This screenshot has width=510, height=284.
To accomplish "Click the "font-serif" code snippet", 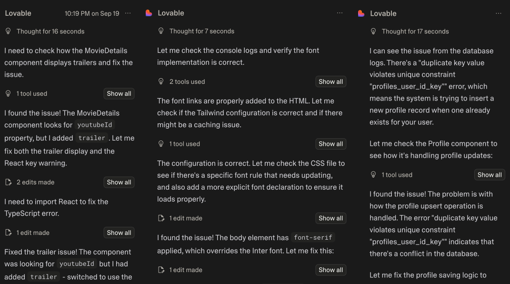I will click(x=314, y=238).
